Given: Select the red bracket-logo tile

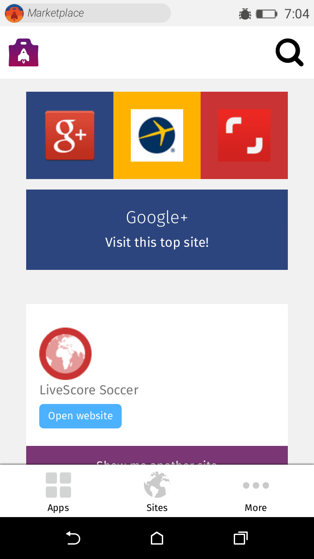Looking at the screenshot, I should coord(244,135).
